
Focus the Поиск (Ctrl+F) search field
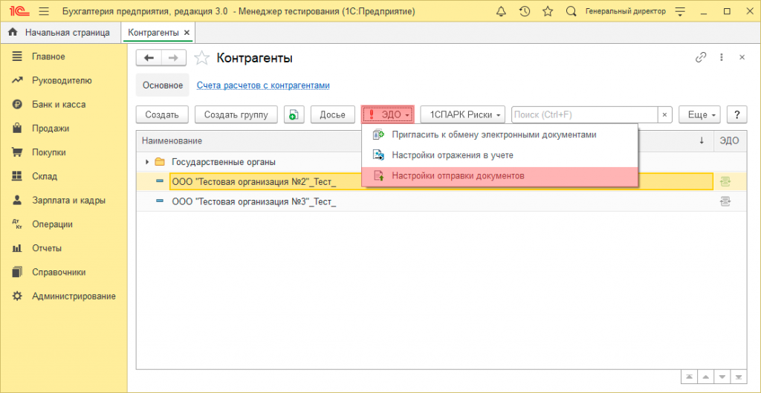[x=584, y=114]
